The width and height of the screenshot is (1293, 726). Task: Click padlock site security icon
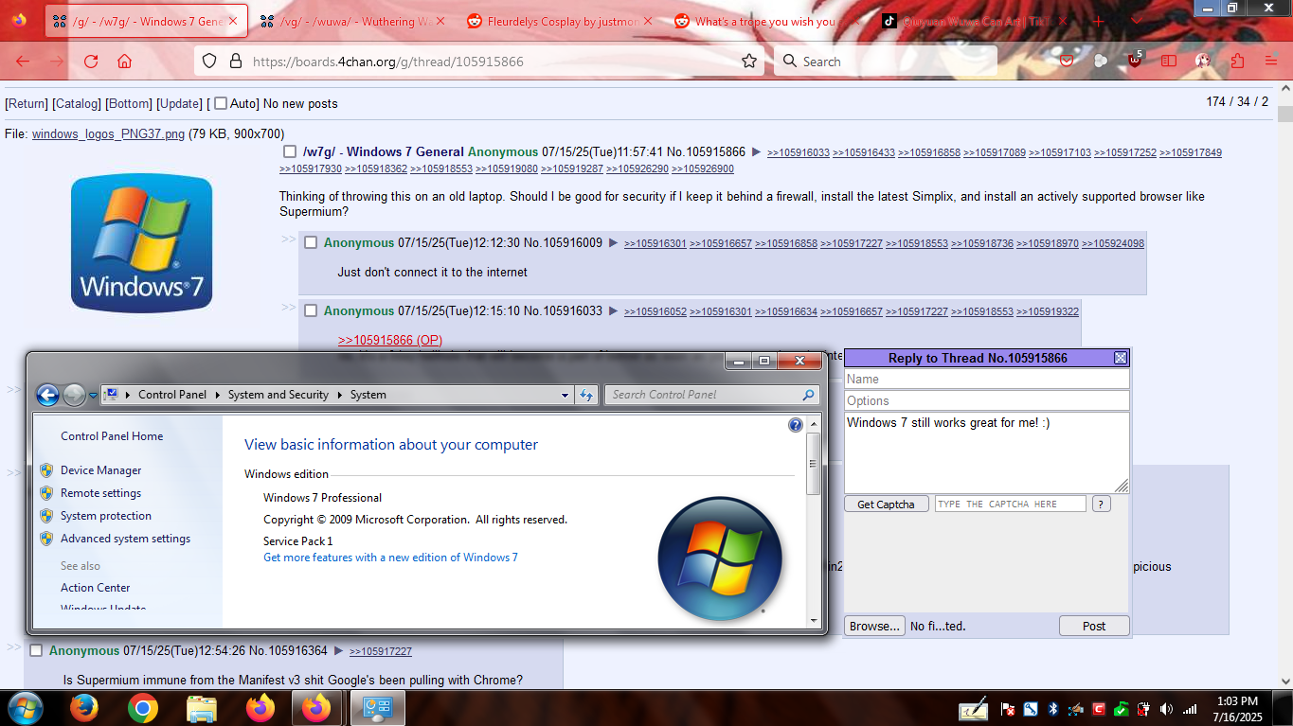coord(236,62)
